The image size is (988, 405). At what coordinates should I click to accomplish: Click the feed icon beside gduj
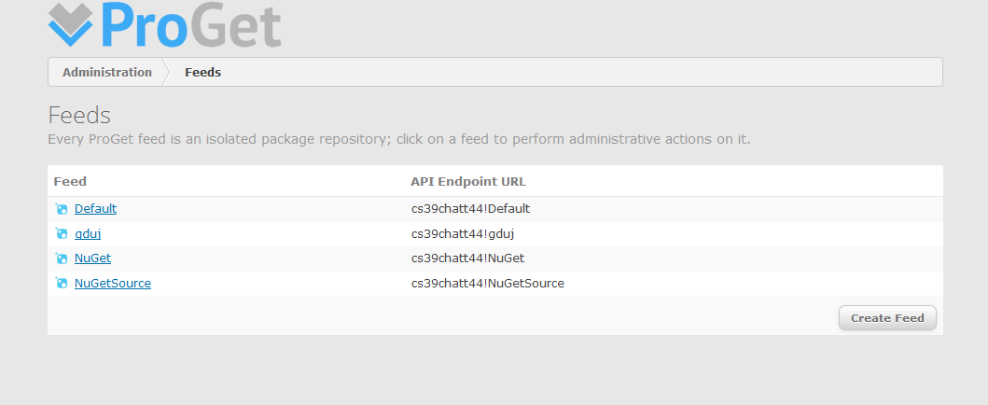[62, 233]
